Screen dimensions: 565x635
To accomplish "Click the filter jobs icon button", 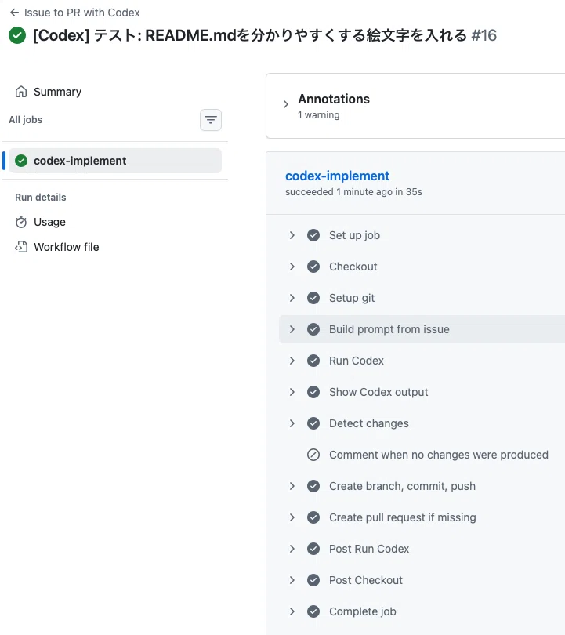I will pyautogui.click(x=211, y=120).
